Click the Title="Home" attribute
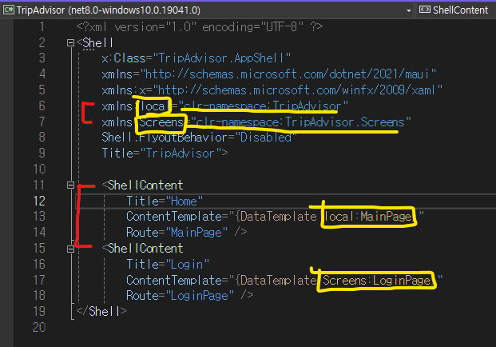 click(165, 201)
